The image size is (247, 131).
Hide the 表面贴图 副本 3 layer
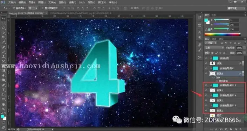pos(206,105)
